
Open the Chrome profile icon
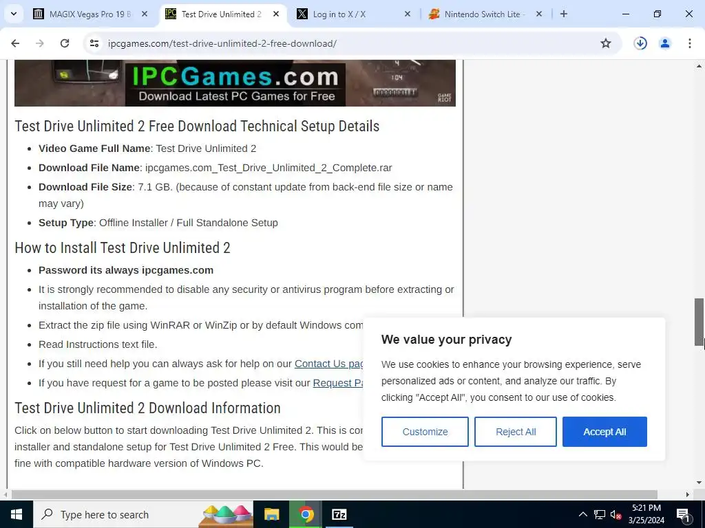point(665,43)
